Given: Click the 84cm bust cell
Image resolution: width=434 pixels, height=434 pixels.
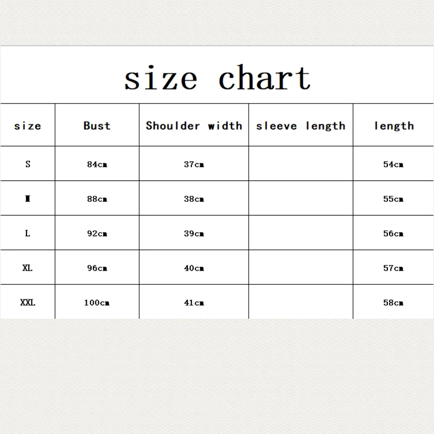Looking at the screenshot, I should click(x=97, y=164).
